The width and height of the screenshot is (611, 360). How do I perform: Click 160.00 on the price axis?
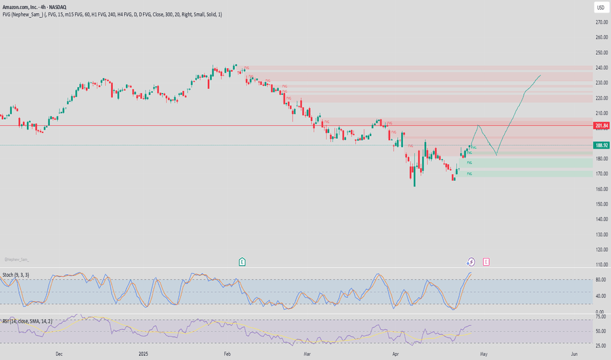602,189
